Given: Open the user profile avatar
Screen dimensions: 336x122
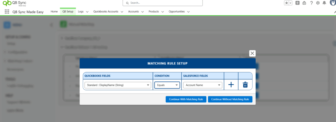Looking at the screenshot, I should (333, 3).
